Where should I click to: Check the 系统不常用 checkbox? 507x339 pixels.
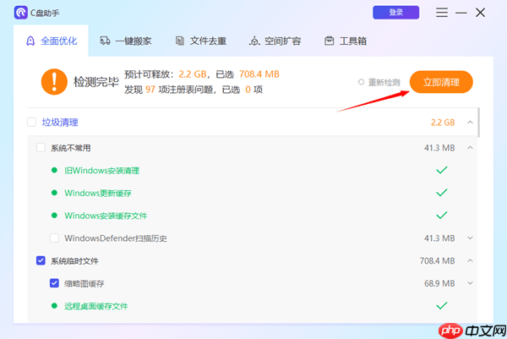click(x=41, y=148)
